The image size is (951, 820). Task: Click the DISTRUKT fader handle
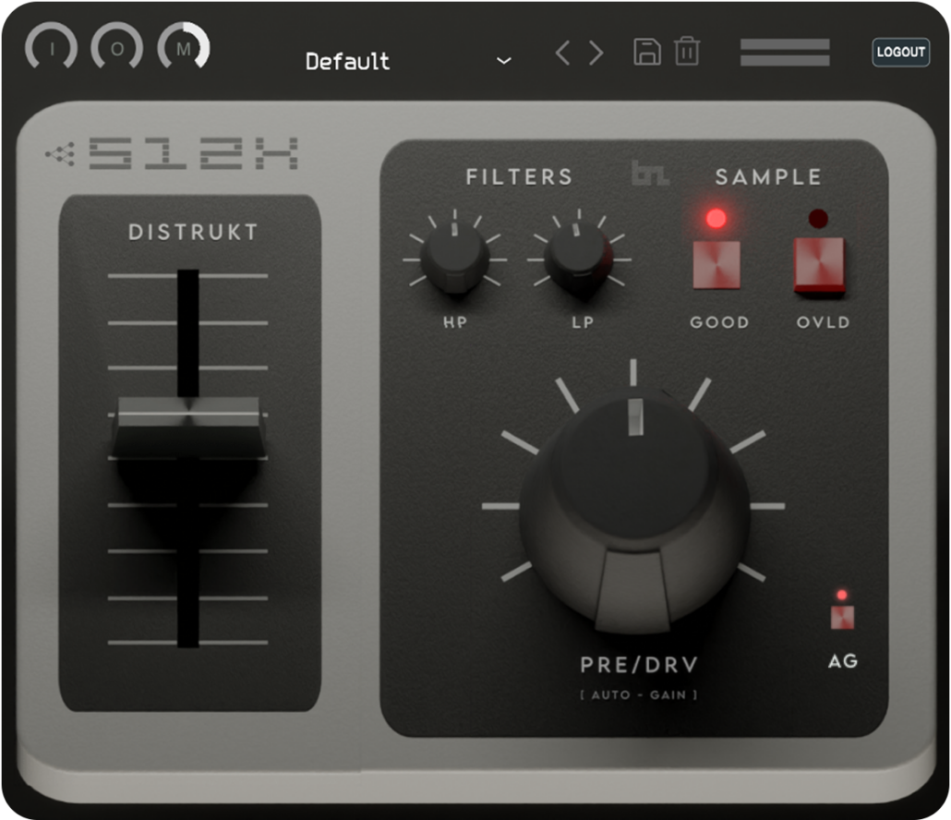[188, 427]
